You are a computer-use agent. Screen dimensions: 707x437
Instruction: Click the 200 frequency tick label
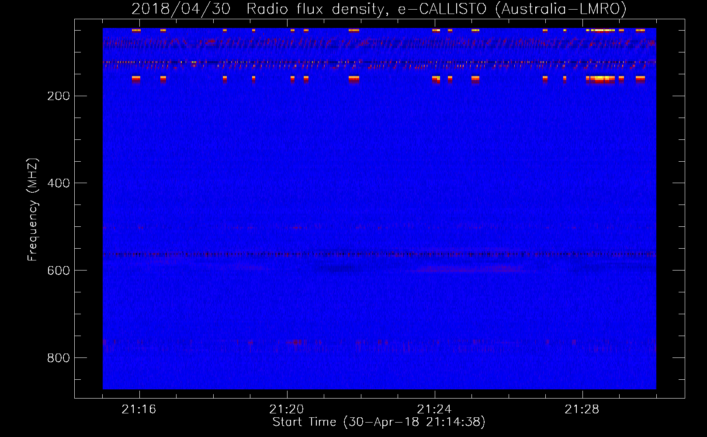[x=59, y=96]
